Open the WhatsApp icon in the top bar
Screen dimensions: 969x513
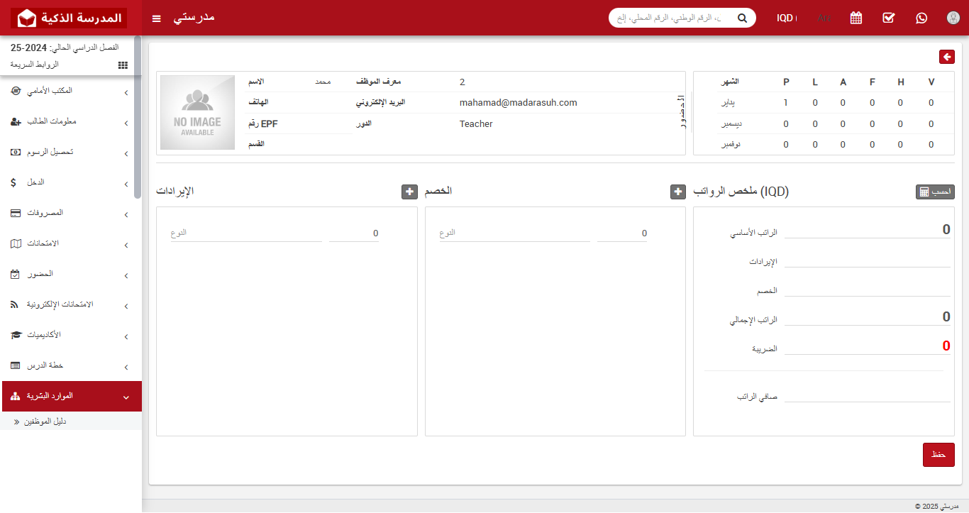(921, 18)
